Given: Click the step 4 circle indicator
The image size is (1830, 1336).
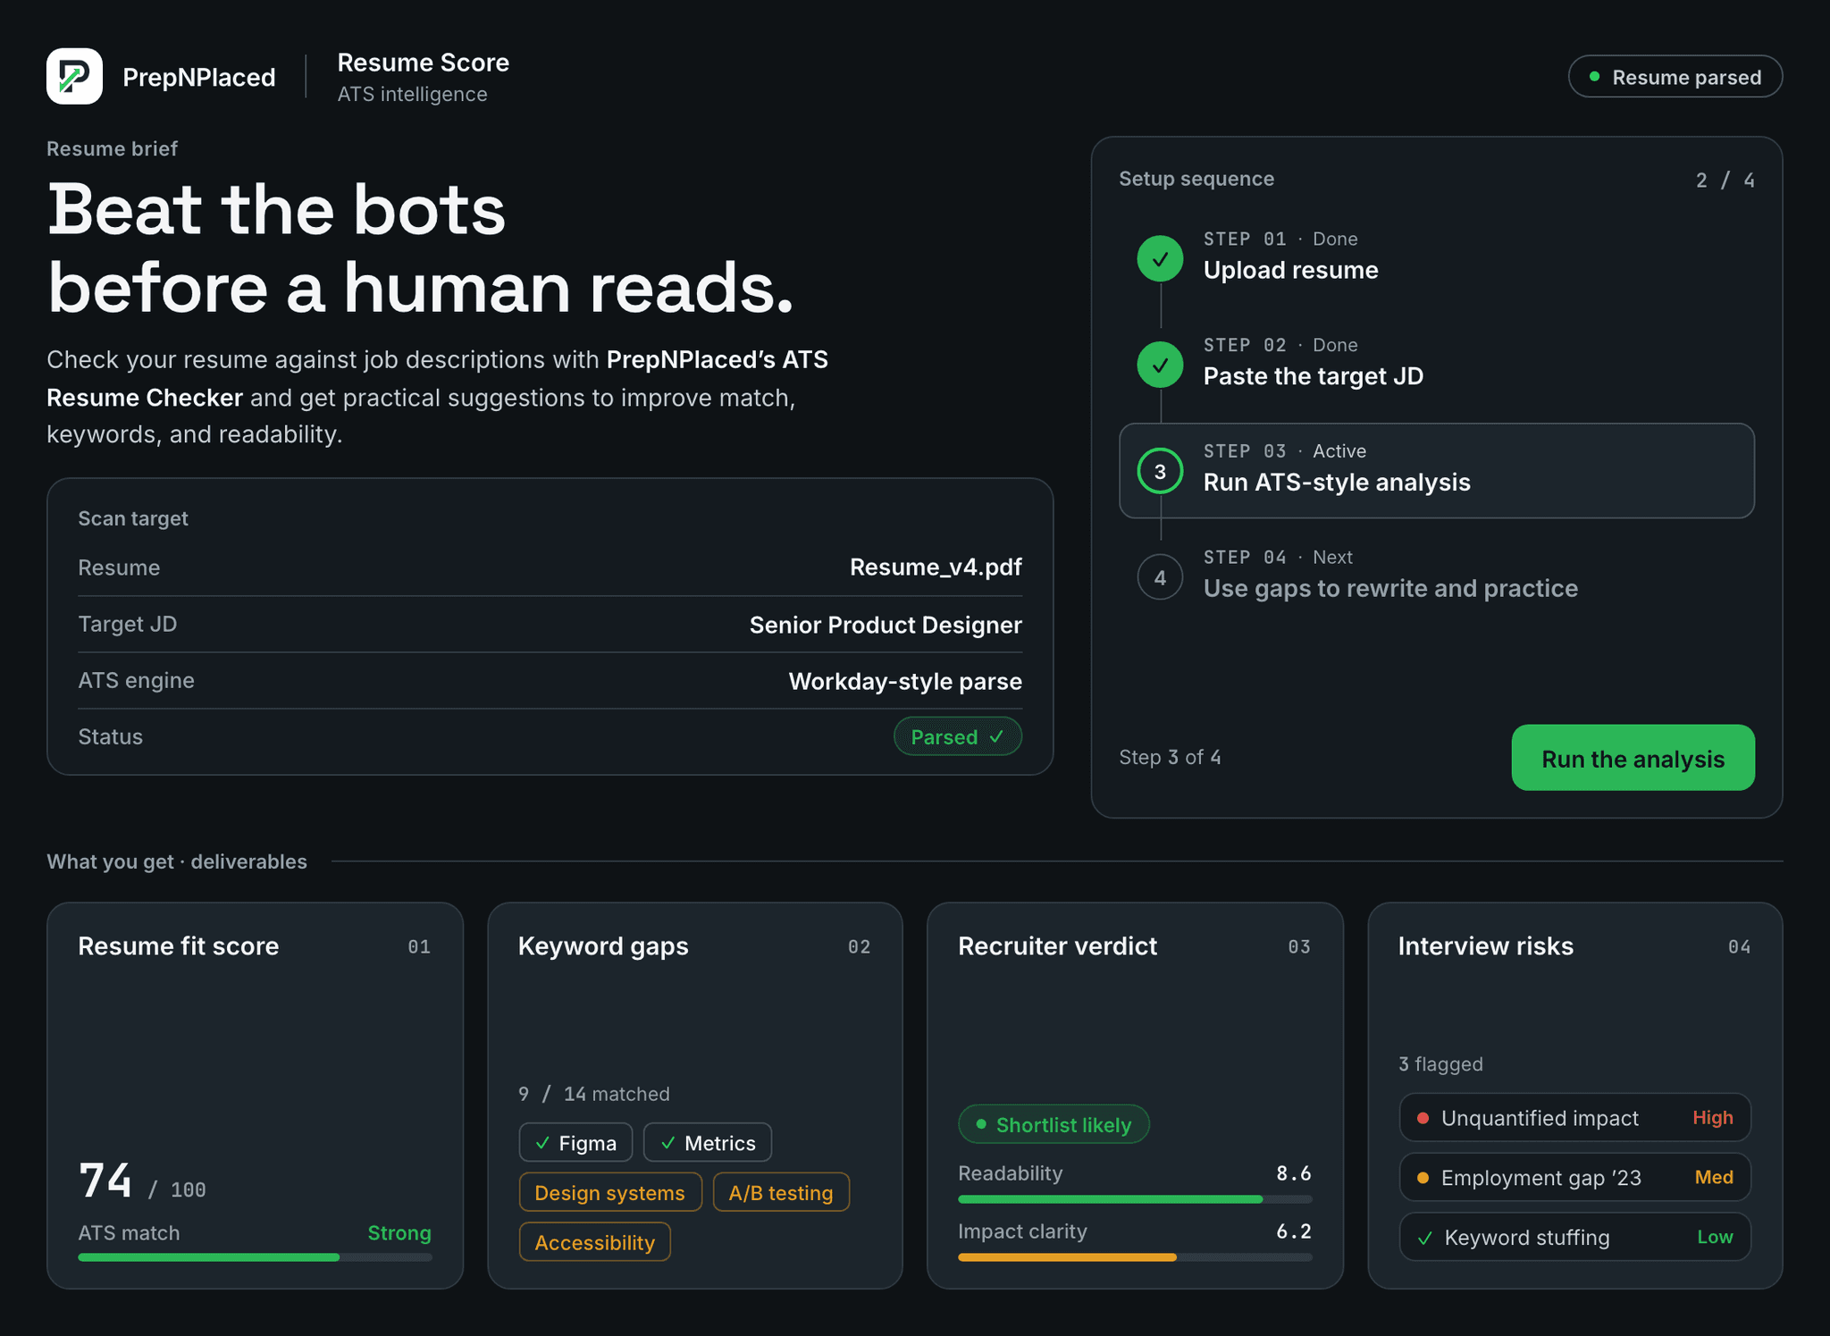Looking at the screenshot, I should pos(1160,577).
